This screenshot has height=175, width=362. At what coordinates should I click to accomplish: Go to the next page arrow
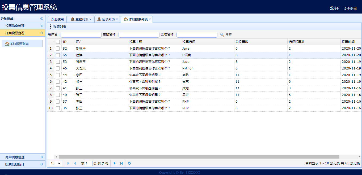click(x=115, y=163)
